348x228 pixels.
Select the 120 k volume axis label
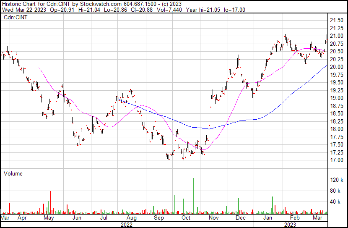click(x=337, y=180)
